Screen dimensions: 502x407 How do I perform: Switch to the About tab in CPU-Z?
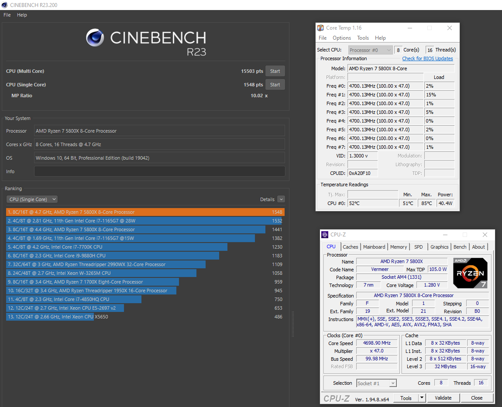coord(478,247)
